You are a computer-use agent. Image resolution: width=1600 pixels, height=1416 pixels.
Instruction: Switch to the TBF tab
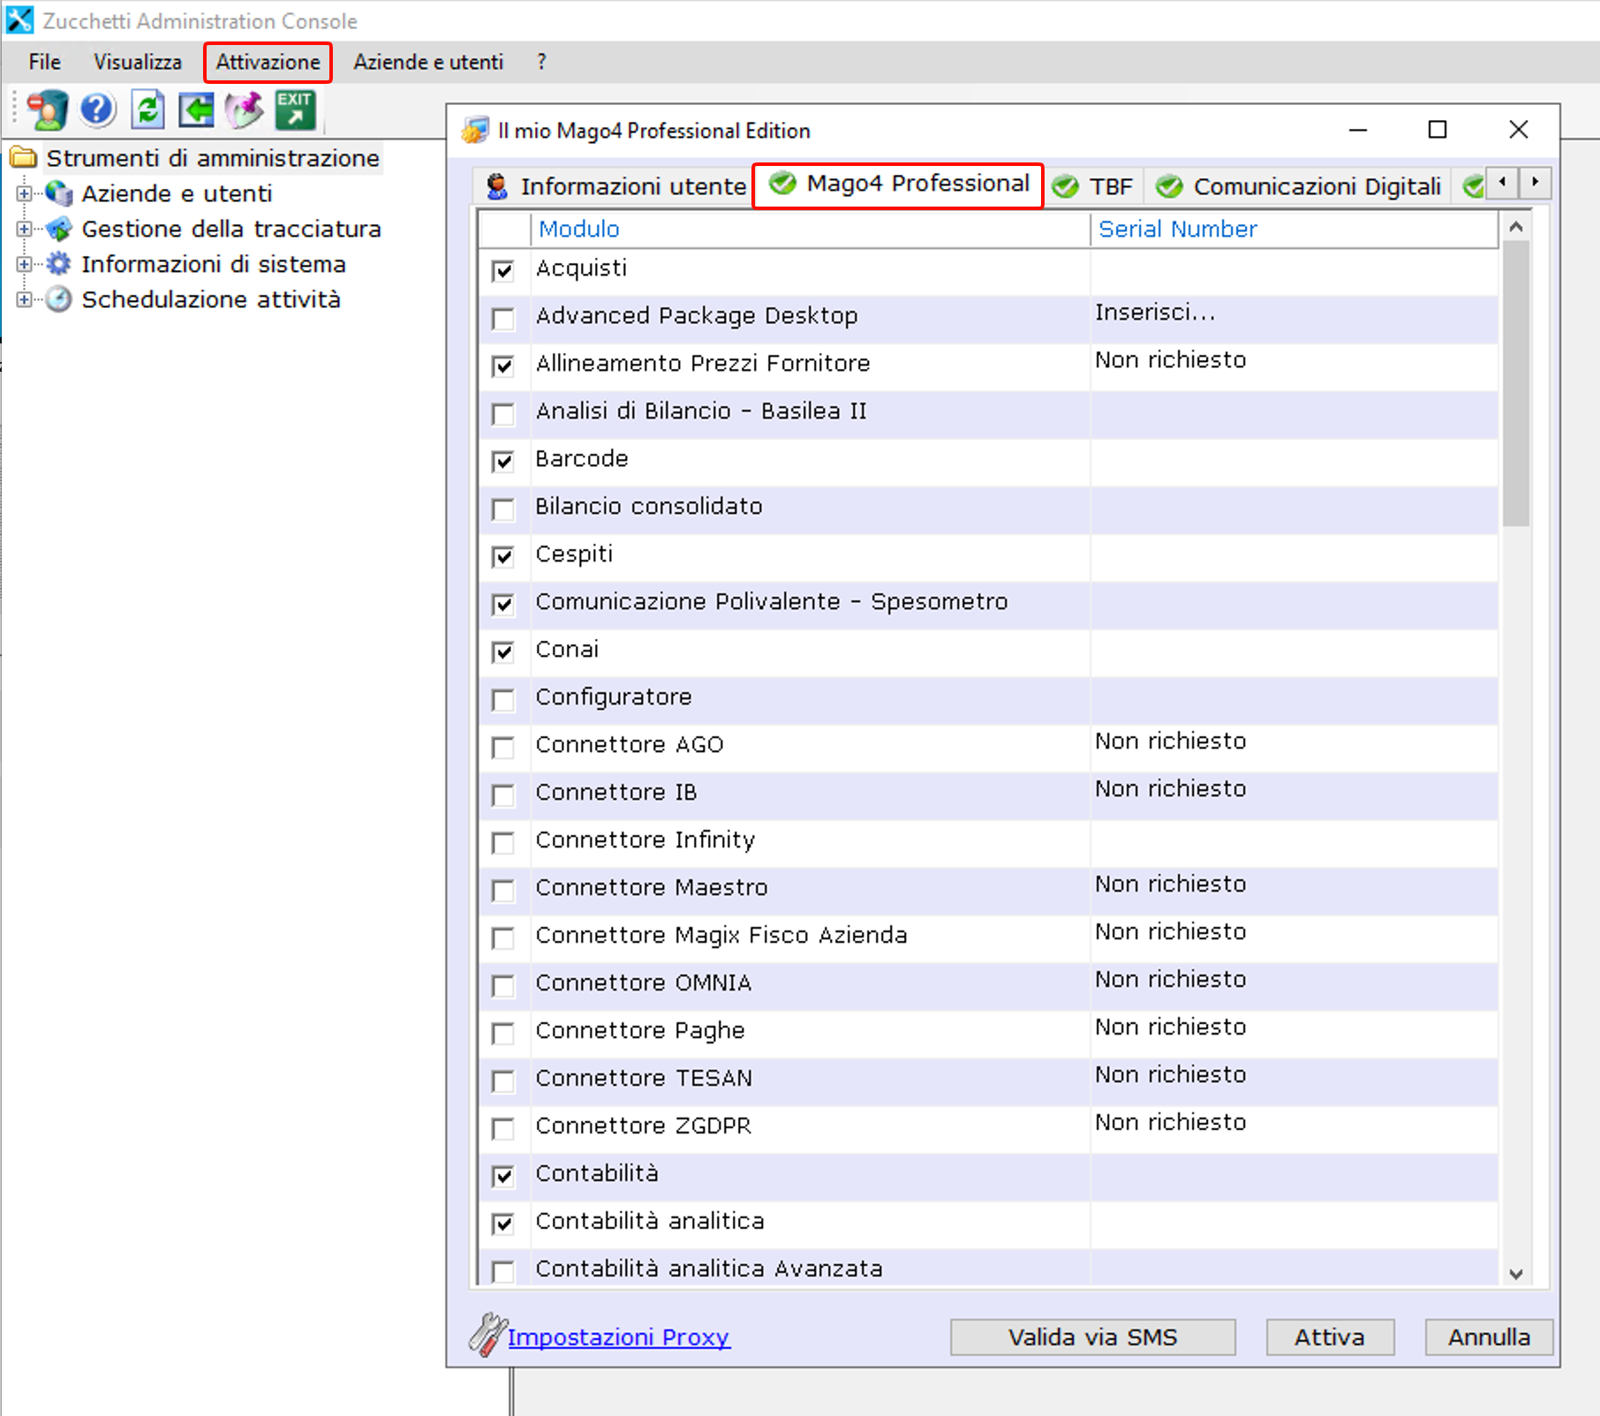pyautogui.click(x=1094, y=185)
